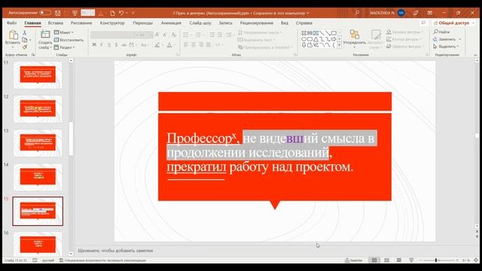Click the Восстановить button
The height and width of the screenshot is (271, 482).
tap(69, 40)
